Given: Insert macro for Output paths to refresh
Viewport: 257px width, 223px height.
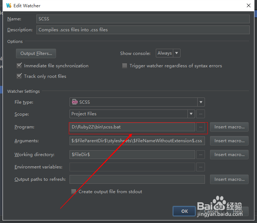Looking at the screenshot, I should (x=229, y=179).
